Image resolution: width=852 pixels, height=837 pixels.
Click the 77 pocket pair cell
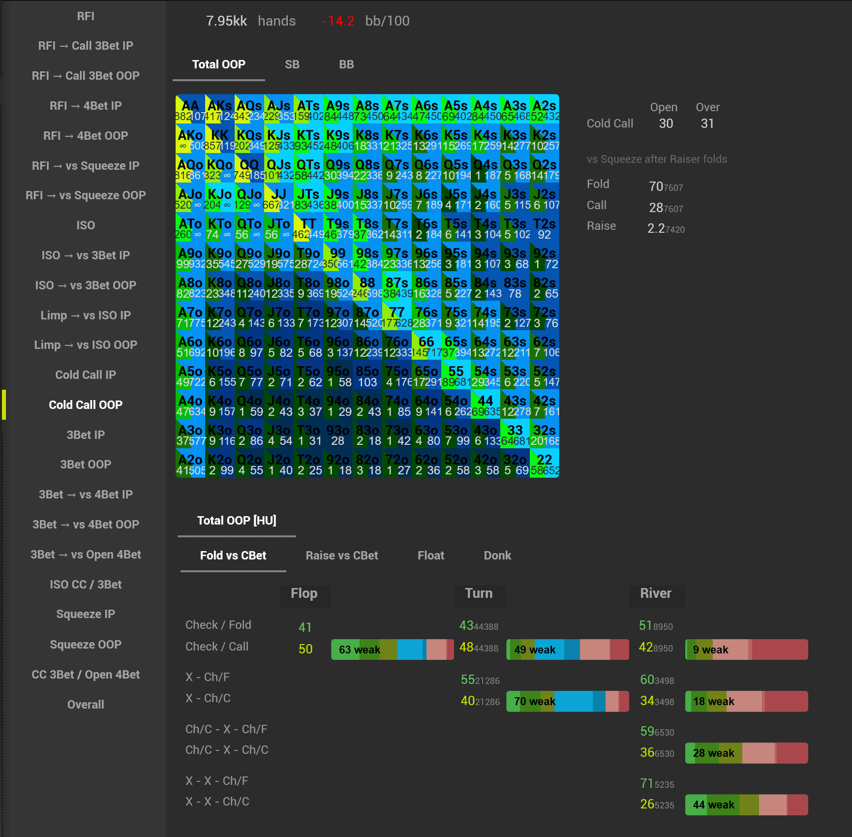[397, 315]
